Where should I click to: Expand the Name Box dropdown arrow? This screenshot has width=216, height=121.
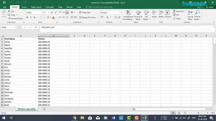point(15,27)
